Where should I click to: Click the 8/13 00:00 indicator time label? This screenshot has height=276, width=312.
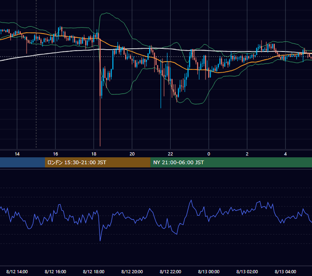209,271
